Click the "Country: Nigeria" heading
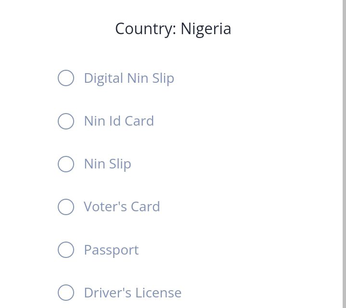This screenshot has width=346, height=308. click(173, 29)
